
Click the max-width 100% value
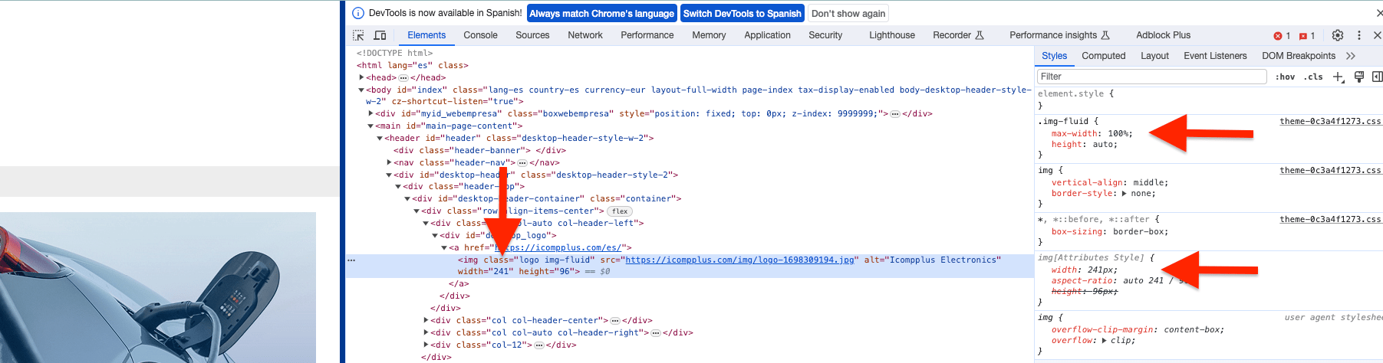[x=1120, y=134]
